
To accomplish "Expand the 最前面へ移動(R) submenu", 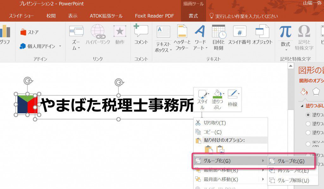I will coord(263,170).
